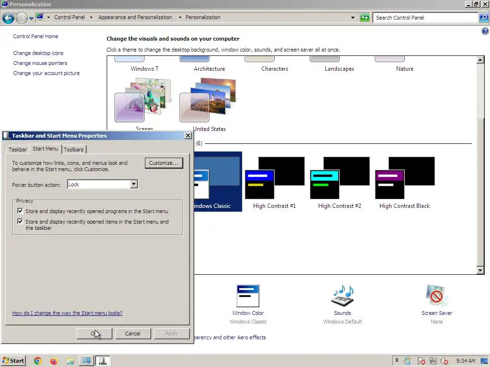Image resolution: width=490 pixels, height=367 pixels.
Task: Click Show Desktop button in tray corner
Action: 485,361
